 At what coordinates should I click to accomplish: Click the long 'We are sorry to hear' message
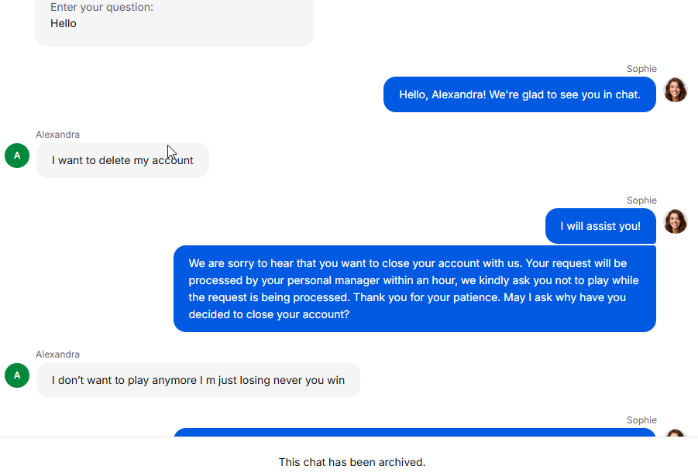coord(414,289)
